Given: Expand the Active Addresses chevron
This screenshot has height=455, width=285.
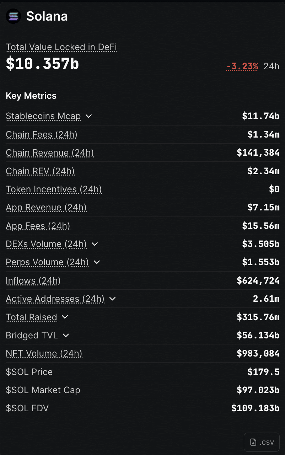Looking at the screenshot, I should pos(112,299).
